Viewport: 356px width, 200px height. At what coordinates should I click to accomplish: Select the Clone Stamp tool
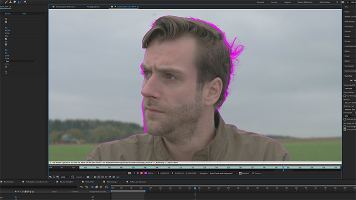[x=10, y=2]
